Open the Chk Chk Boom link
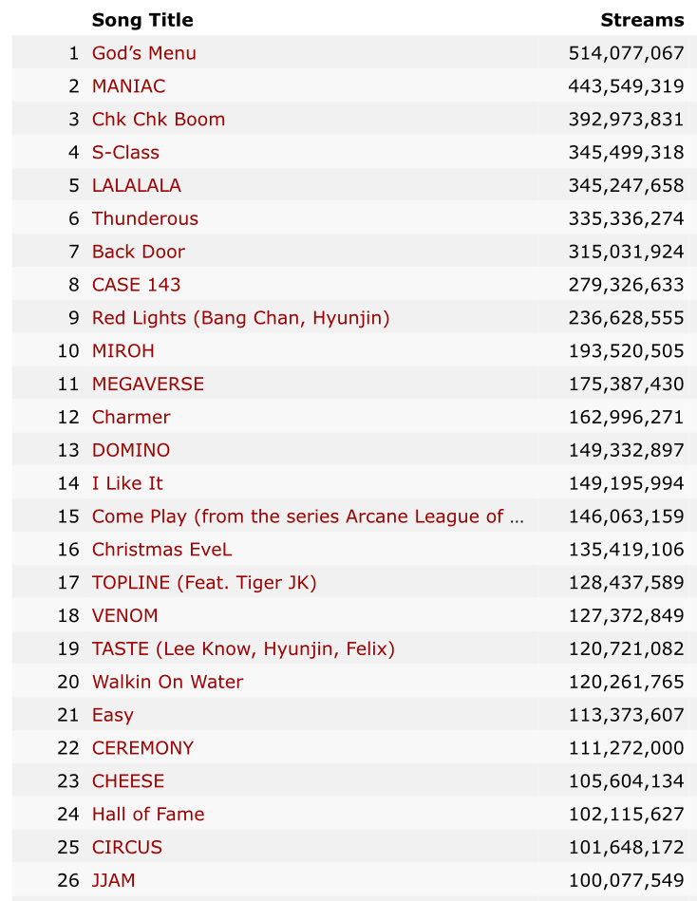697x901 pixels. coord(159,120)
